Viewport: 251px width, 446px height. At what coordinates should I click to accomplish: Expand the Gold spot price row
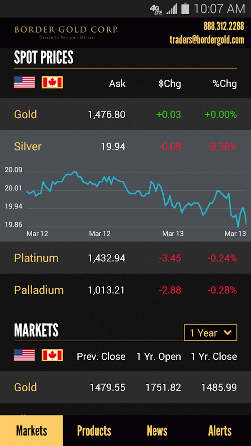125,114
